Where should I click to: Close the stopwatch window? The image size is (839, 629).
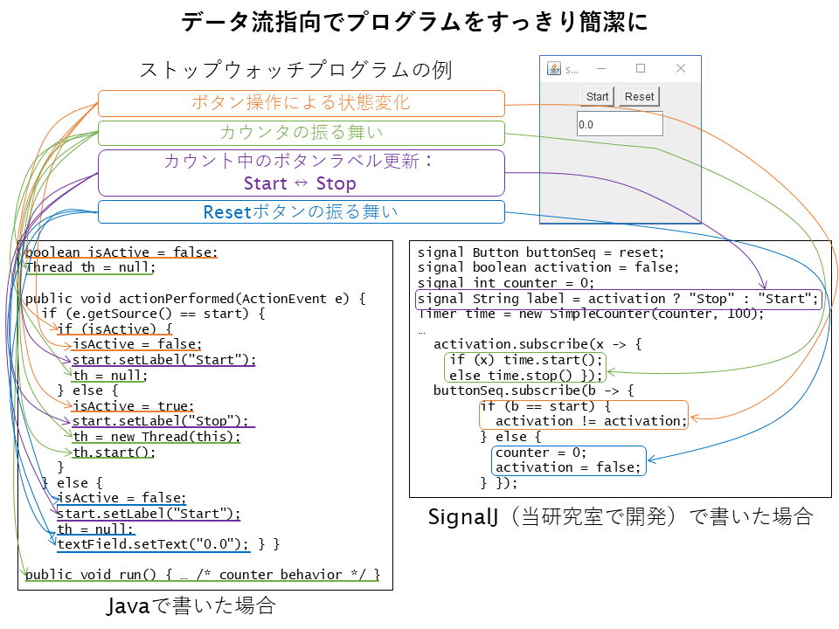coord(681,68)
